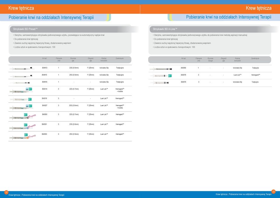Click catalog number 364390

[44, 114]
